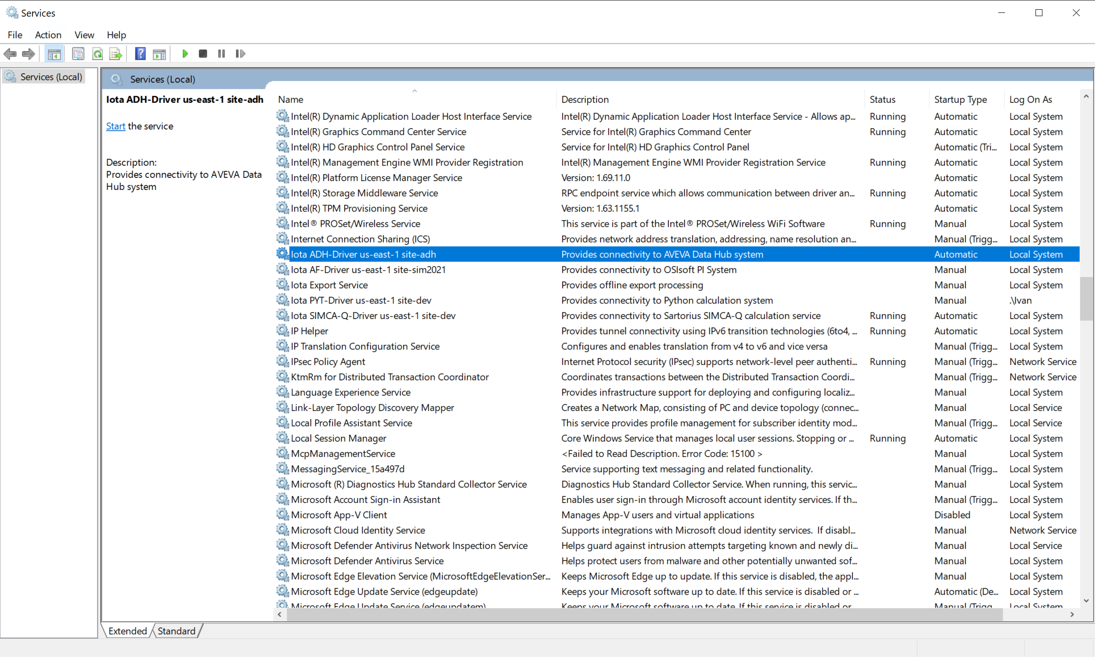1095x657 pixels.
Task: Click the Back arrow toolbar icon
Action: coord(10,54)
